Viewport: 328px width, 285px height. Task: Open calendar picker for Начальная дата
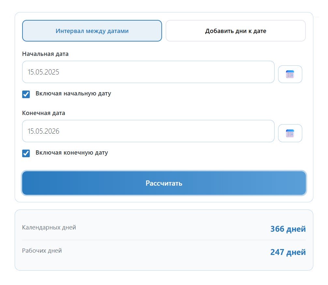(x=290, y=74)
